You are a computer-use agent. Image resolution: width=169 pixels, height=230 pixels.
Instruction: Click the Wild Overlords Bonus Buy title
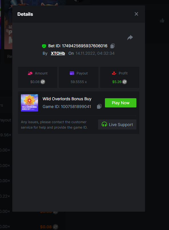tap(67, 99)
